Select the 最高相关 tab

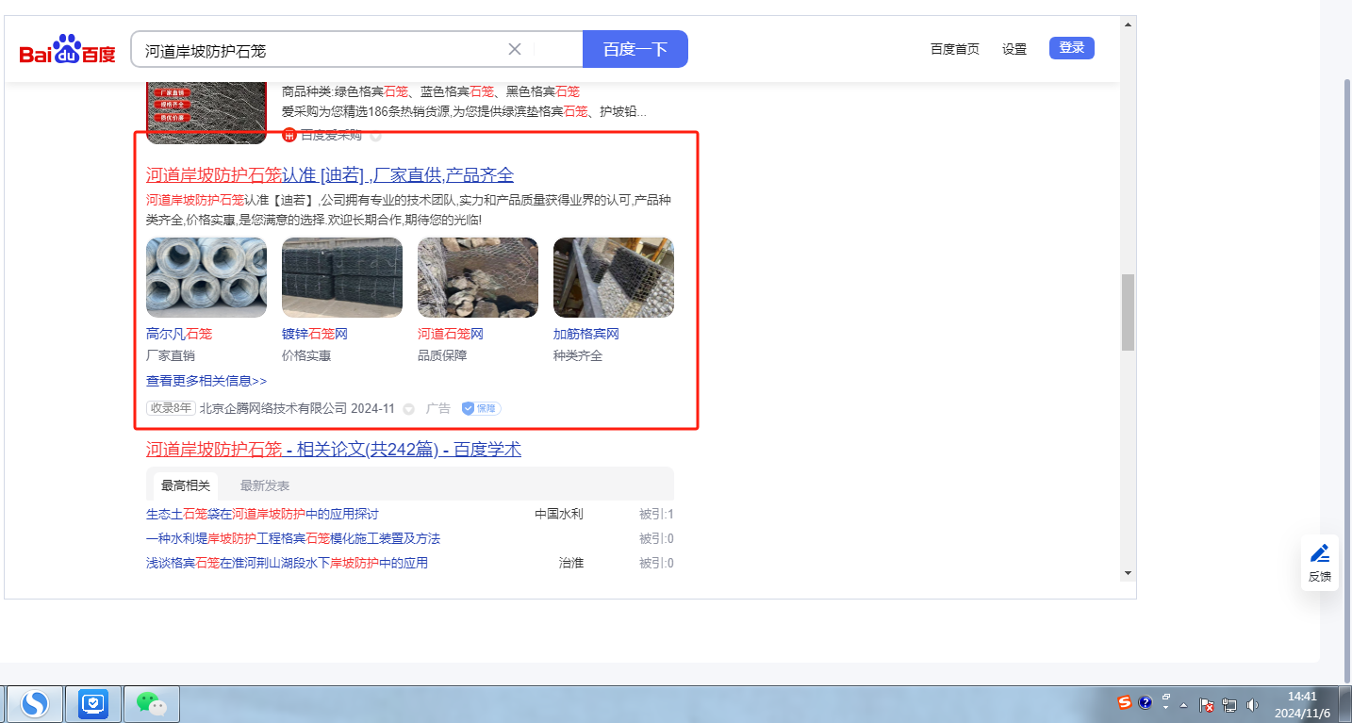coord(186,485)
